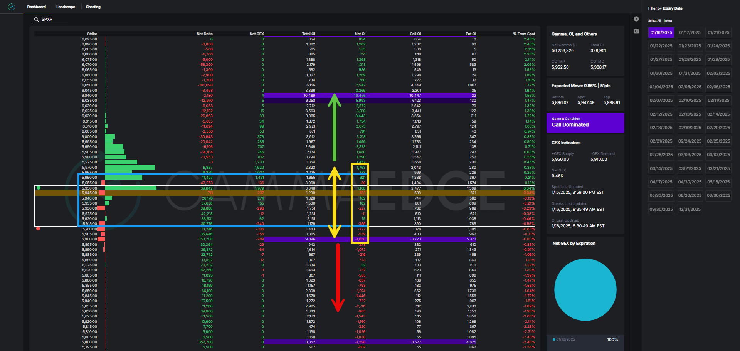
Task: Click the Net GEX value 9.46K
Action: click(557, 176)
